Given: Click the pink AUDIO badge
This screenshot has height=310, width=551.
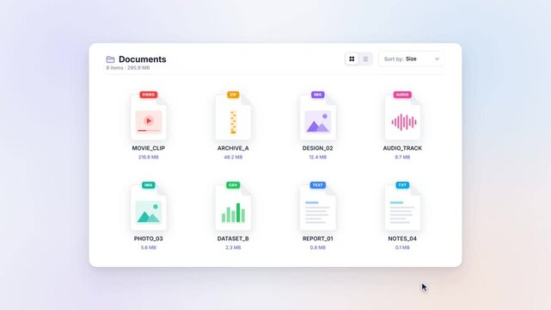Looking at the screenshot, I should 402,95.
